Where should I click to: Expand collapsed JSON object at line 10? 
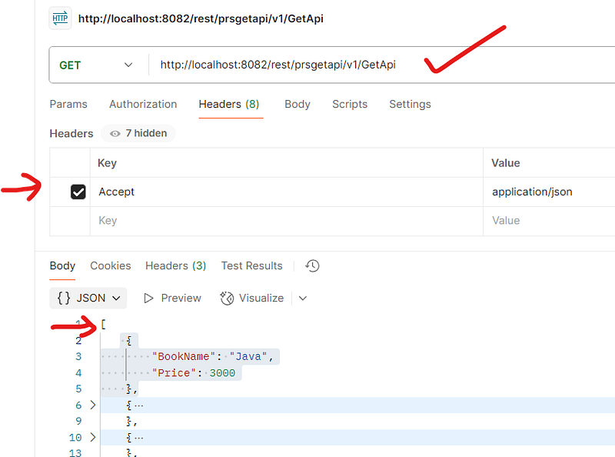click(94, 438)
